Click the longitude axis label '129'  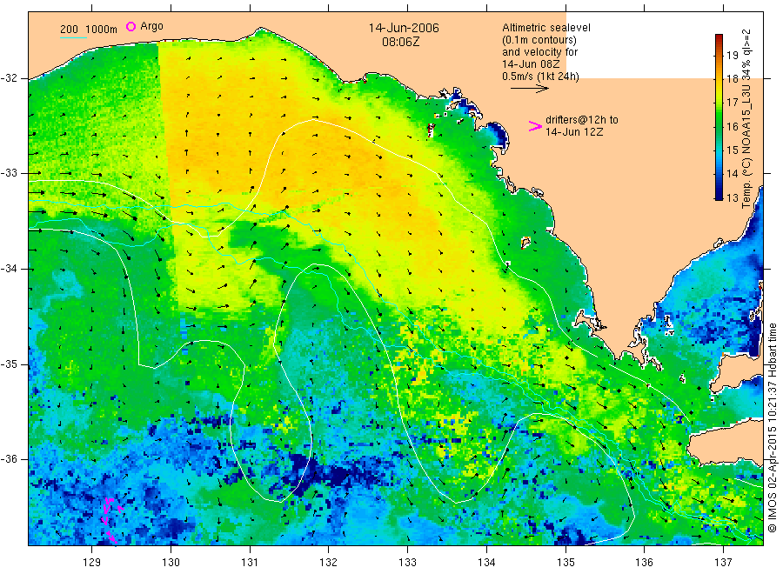[92, 563]
